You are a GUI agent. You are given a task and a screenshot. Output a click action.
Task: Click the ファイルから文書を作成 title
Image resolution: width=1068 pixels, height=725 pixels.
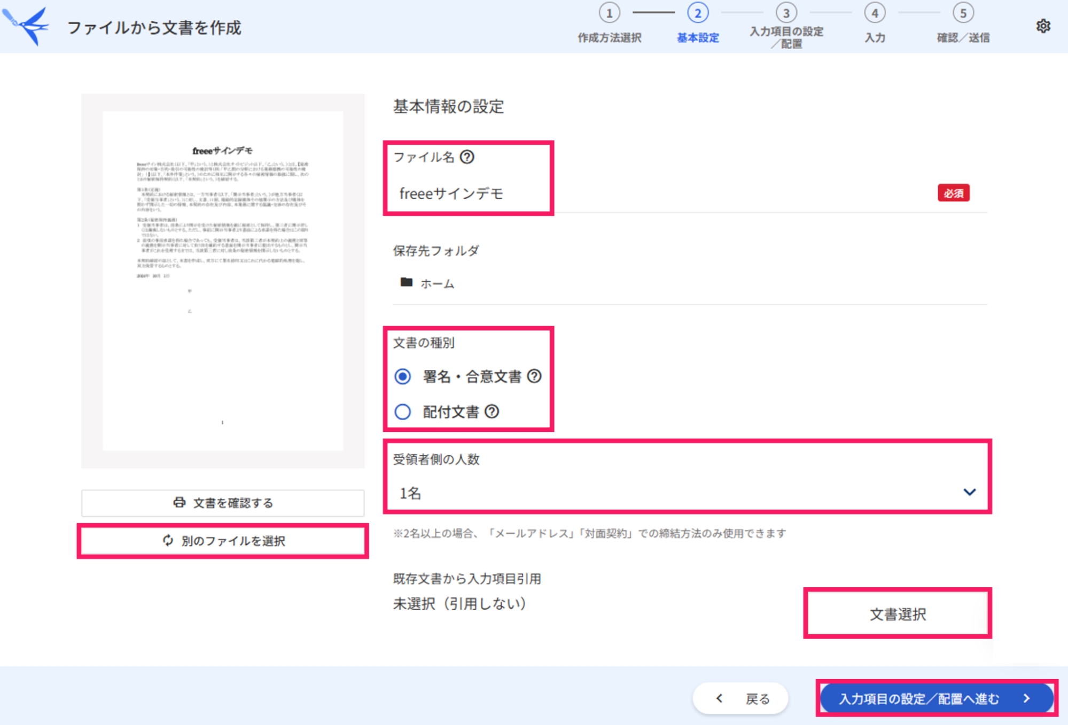(154, 27)
